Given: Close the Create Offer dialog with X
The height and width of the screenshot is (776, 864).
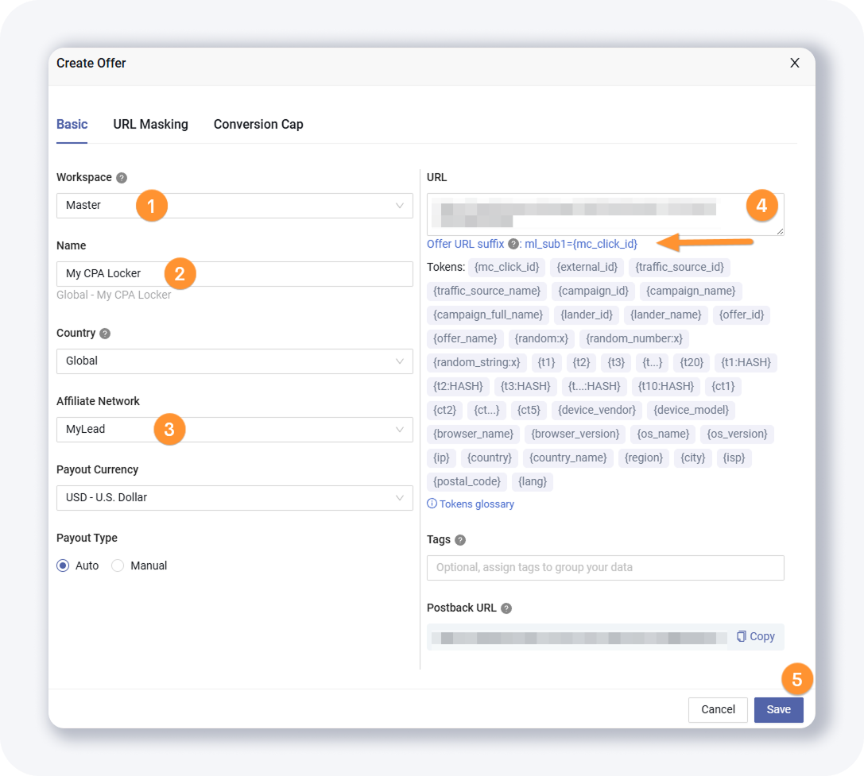Looking at the screenshot, I should coord(794,63).
